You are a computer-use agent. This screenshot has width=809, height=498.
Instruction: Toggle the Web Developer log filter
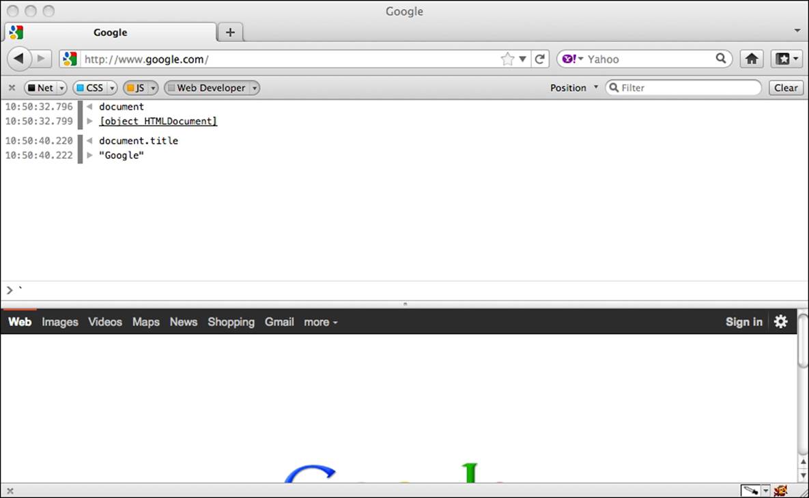[x=207, y=87]
